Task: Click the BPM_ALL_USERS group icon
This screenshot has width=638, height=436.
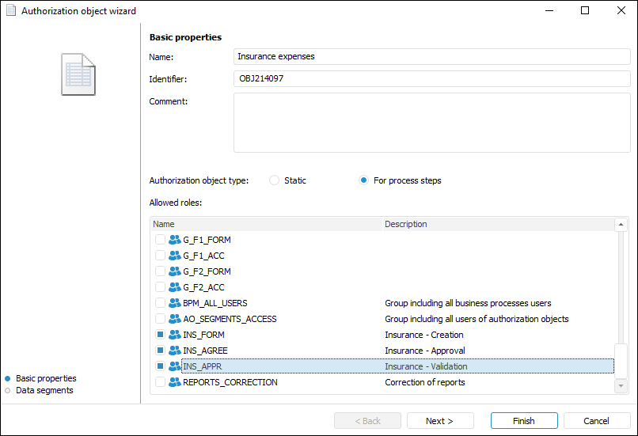Action: (175, 303)
